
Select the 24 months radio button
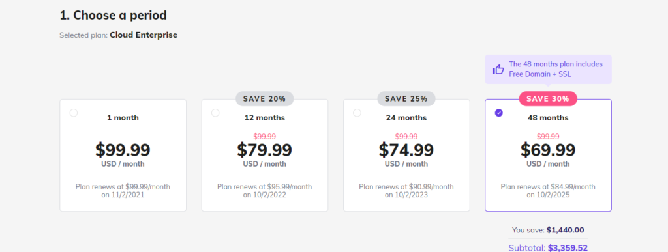tap(357, 113)
